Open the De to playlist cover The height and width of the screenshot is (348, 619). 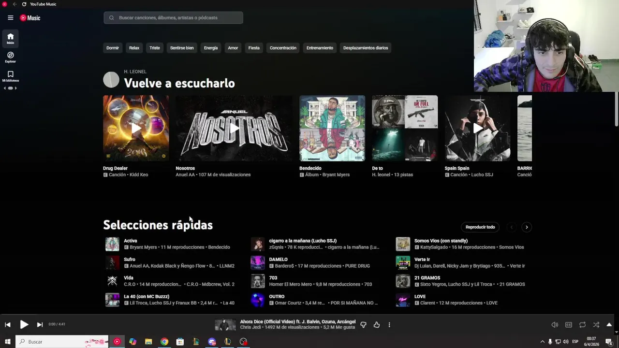point(405,128)
